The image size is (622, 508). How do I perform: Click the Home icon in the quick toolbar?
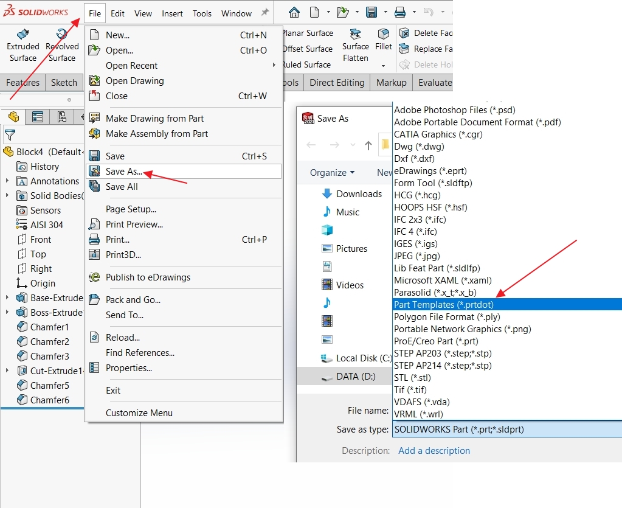tap(294, 13)
